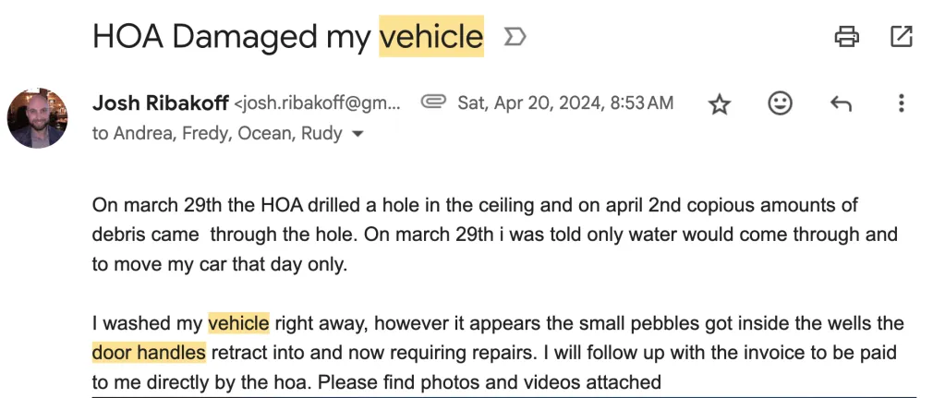Click the highlighted "door handles" text
The image size is (945, 398).
tap(149, 353)
